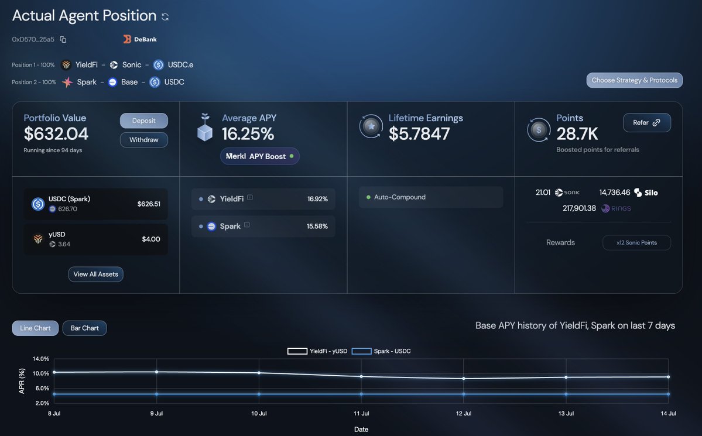702x436 pixels.
Task: Toggle the Spark - USDC legend series
Action: click(381, 351)
